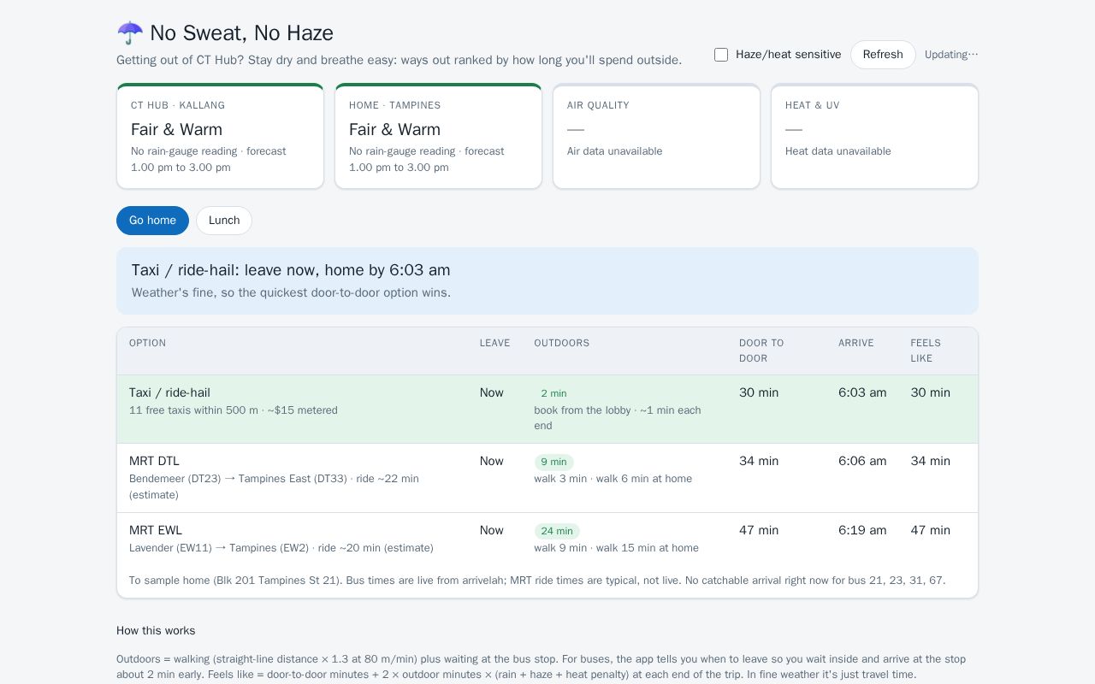The width and height of the screenshot is (1095, 684).
Task: Click the sample home footnote text
Action: point(537,581)
